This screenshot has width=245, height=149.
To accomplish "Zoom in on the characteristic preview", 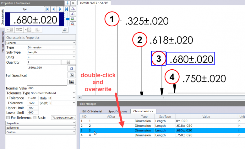I will coord(73,19).
